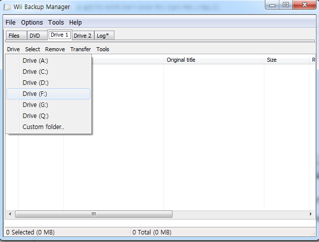Click the 0 Total (0 MB) status text
319x242 pixels.
click(152, 232)
